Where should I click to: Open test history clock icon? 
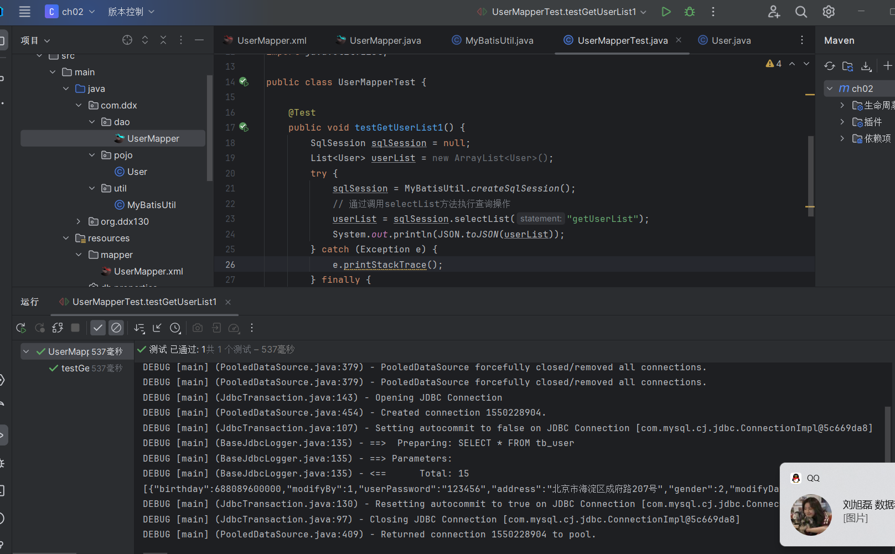(x=175, y=328)
